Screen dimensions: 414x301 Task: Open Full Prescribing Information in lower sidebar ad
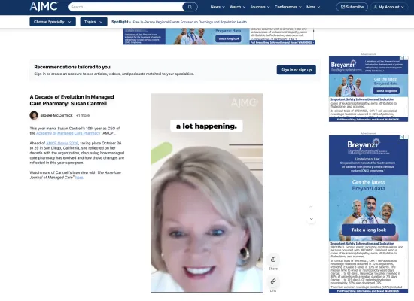point(368,291)
